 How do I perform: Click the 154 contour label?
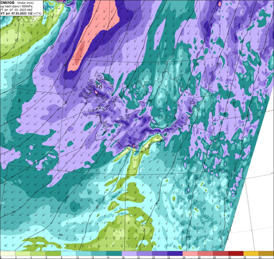(x=17, y=40)
